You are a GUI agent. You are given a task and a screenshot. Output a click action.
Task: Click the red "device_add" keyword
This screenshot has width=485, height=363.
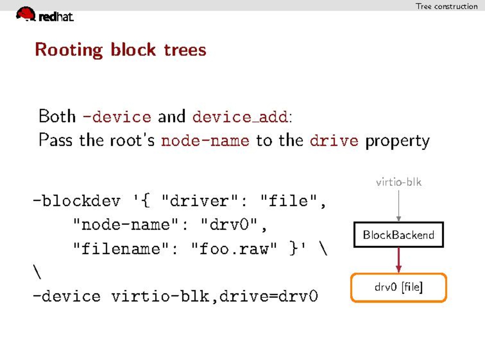[x=241, y=117]
